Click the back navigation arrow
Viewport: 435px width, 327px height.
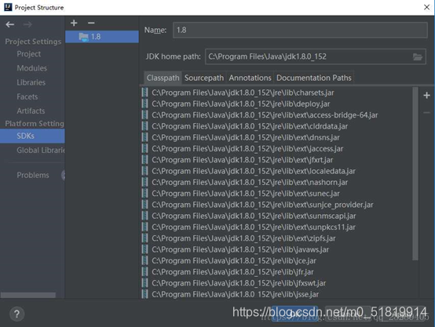tap(10, 24)
